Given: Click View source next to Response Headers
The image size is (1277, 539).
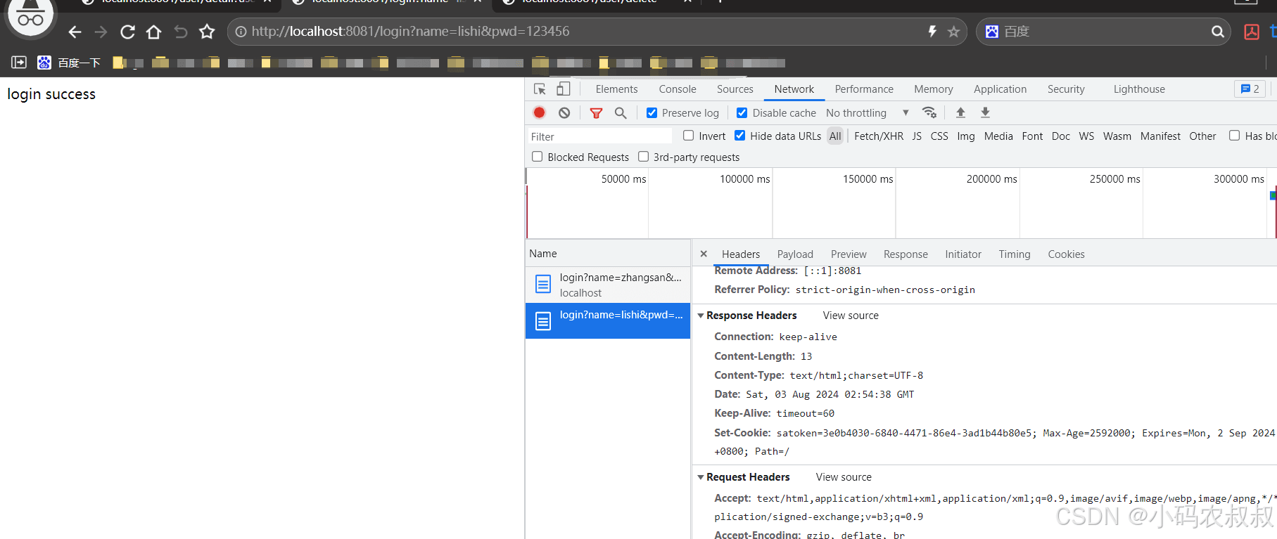Looking at the screenshot, I should pos(851,316).
